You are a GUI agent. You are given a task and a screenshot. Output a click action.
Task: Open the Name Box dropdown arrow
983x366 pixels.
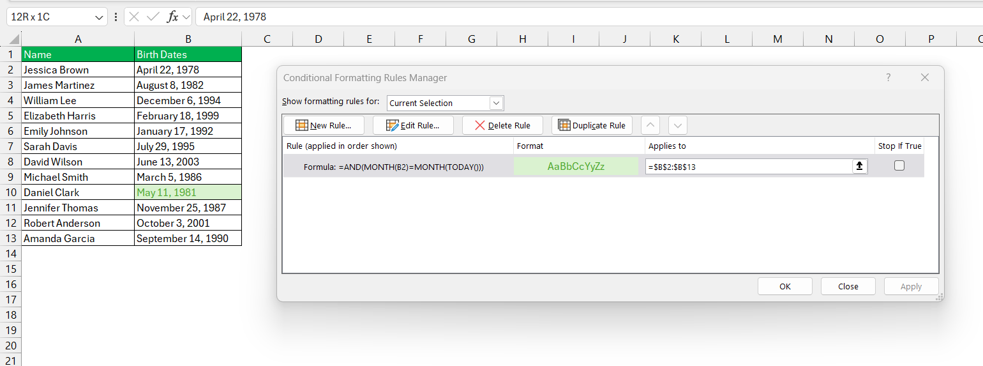tap(100, 17)
